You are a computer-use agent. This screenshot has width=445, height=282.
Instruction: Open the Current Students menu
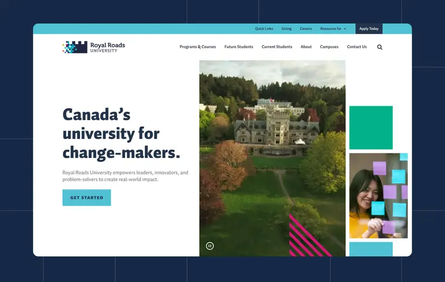[x=276, y=47]
